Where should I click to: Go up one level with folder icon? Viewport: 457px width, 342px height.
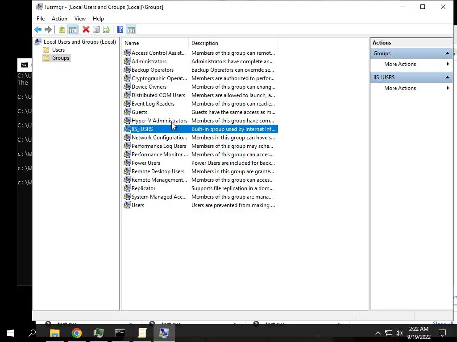coord(62,29)
